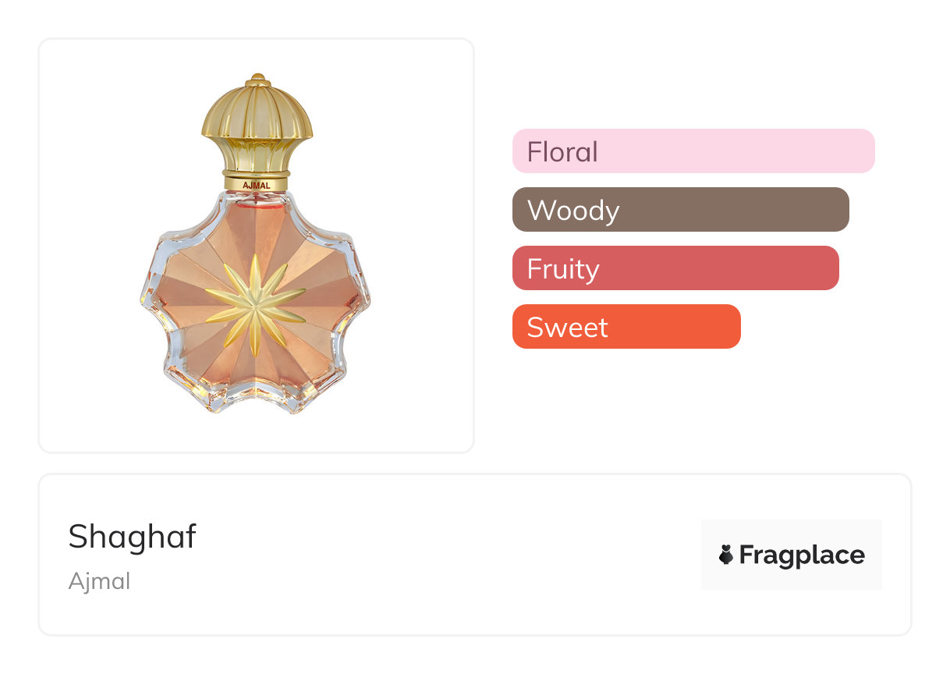
Task: Click the Shaghaf perfume bottle image
Action: point(256,243)
